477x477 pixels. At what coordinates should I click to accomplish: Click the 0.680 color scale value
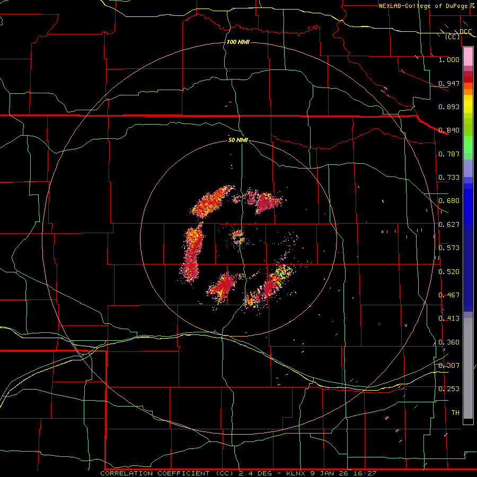point(449,200)
